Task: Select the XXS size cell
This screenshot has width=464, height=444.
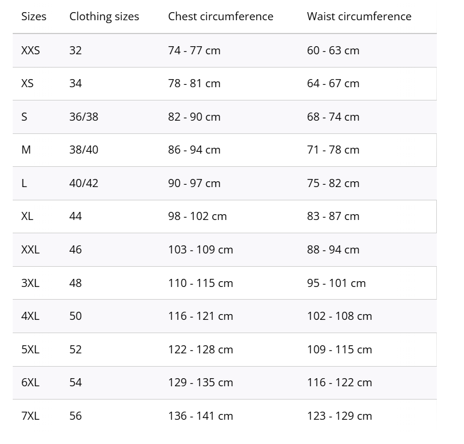Action: pos(31,50)
